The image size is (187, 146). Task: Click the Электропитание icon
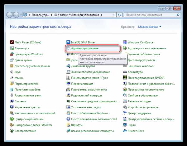click(x=12, y=131)
